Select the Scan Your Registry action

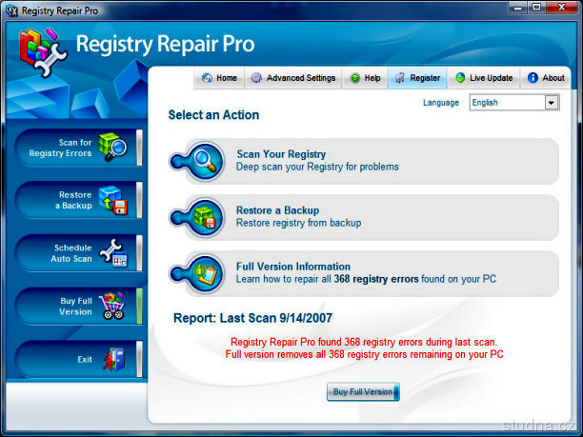pos(364,161)
